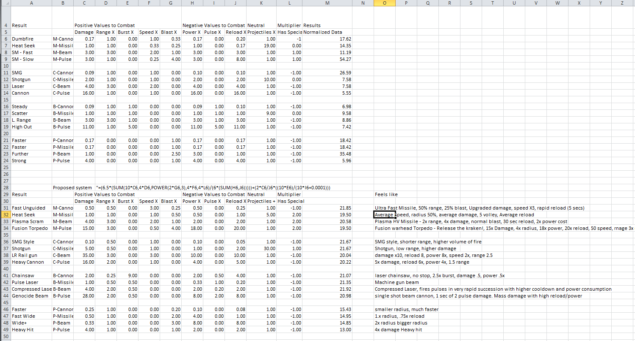Click the row 28 header number
This screenshot has width=635, height=341.
click(5, 188)
